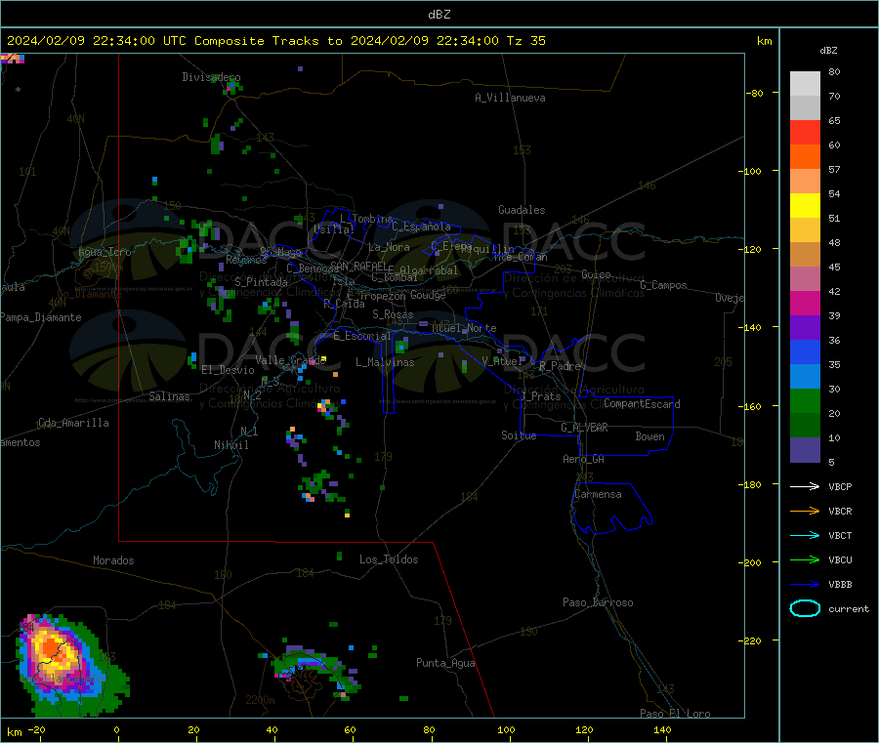Click the 35 dBZ blue color swatch

coord(805,351)
